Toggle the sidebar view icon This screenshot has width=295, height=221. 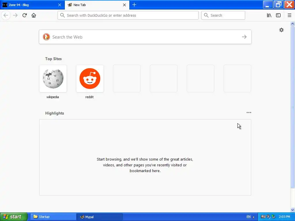point(278,15)
